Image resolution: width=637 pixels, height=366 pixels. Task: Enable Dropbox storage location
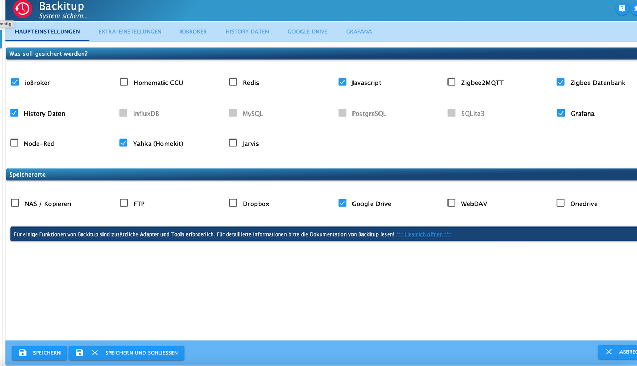(x=233, y=203)
